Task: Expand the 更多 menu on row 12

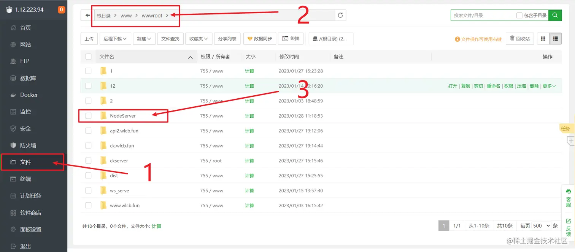Action: (549, 86)
